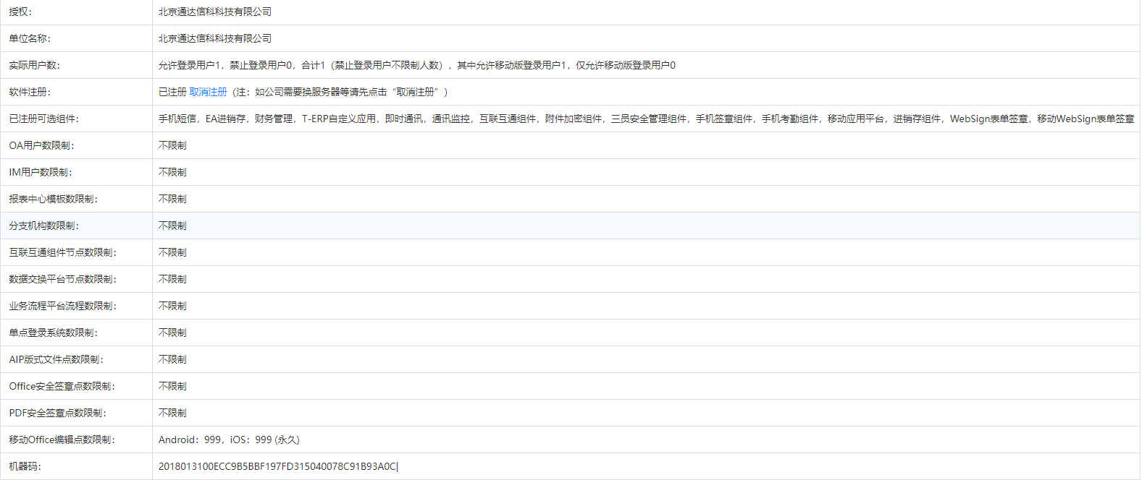
Task: Click 北京通达信科科技有限公司 in the 单位名称 row
Action: (x=215, y=38)
